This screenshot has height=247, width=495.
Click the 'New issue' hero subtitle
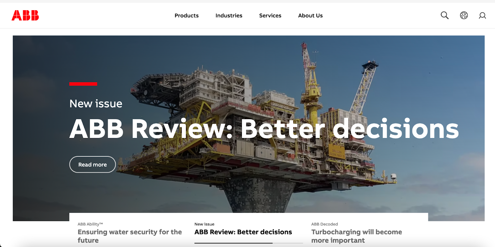pyautogui.click(x=96, y=104)
